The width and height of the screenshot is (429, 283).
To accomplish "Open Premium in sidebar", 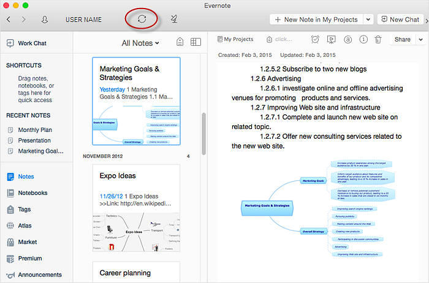I will 25,259.
